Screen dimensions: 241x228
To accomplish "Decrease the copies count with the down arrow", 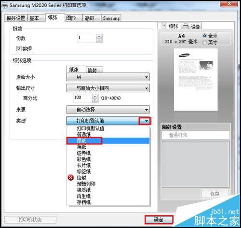I will [99, 40].
